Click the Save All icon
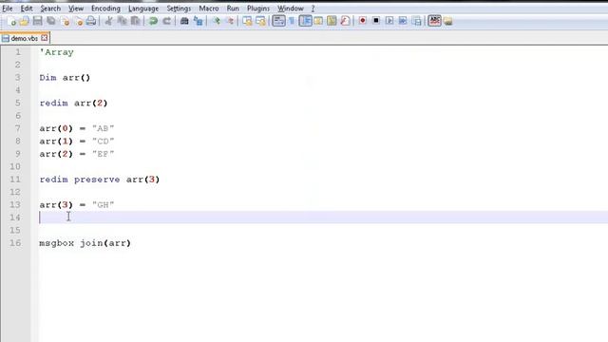This screenshot has height=342, width=608. point(50,21)
